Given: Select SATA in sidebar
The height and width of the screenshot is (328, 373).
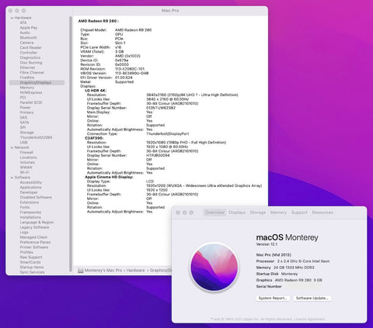Looking at the screenshot, I should point(24,123).
